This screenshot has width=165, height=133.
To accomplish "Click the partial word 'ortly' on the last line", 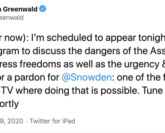I will (9, 104).
